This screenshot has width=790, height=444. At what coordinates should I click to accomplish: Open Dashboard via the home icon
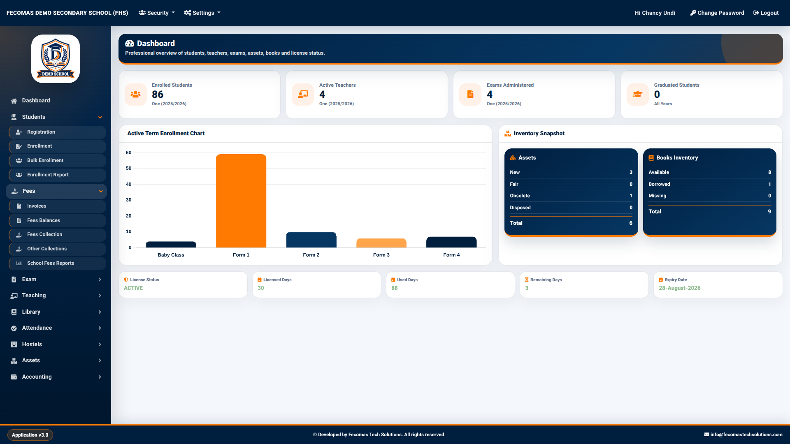coord(14,101)
